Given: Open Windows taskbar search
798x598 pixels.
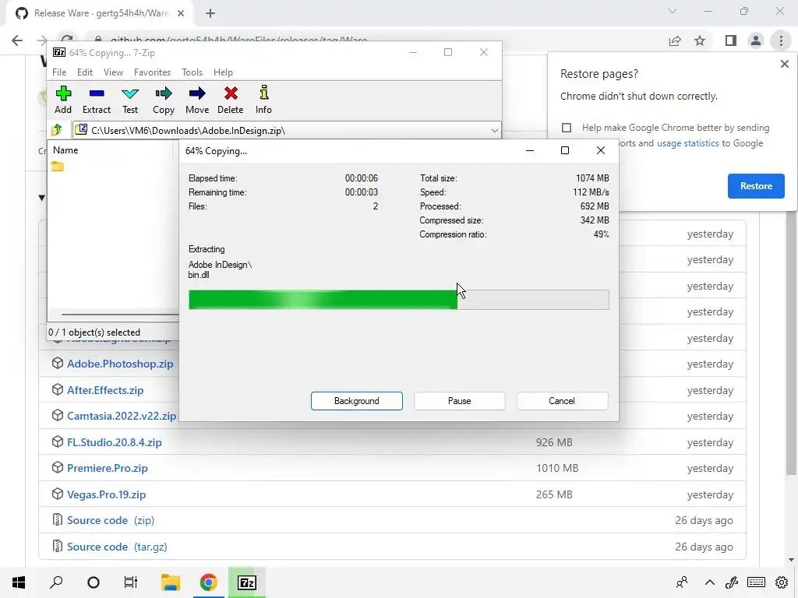Looking at the screenshot, I should (x=56, y=582).
